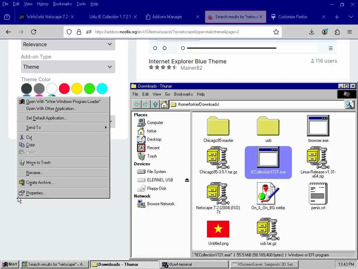This screenshot has width=358, height=269.
Task: Open Thunar Go menu
Action: [167, 94]
